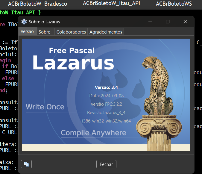Select editor tab ACBrBoletoW_Bradesco
This screenshot has height=174, width=202.
(x=38, y=4)
